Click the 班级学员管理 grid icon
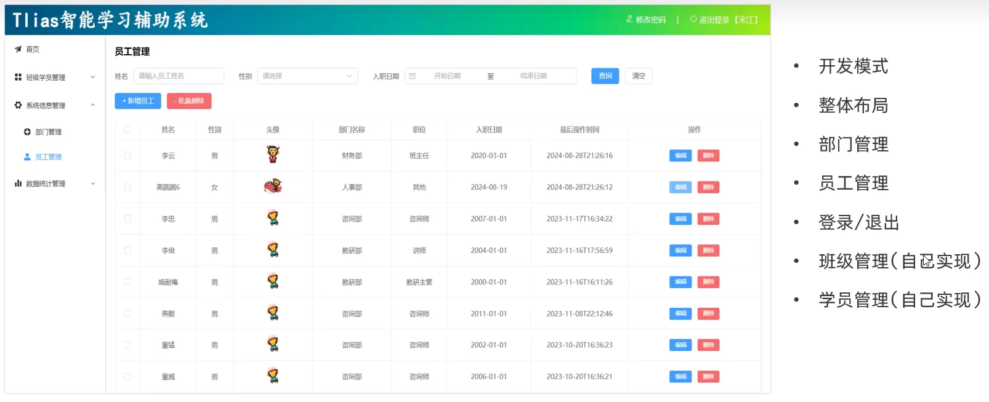 tap(18, 78)
